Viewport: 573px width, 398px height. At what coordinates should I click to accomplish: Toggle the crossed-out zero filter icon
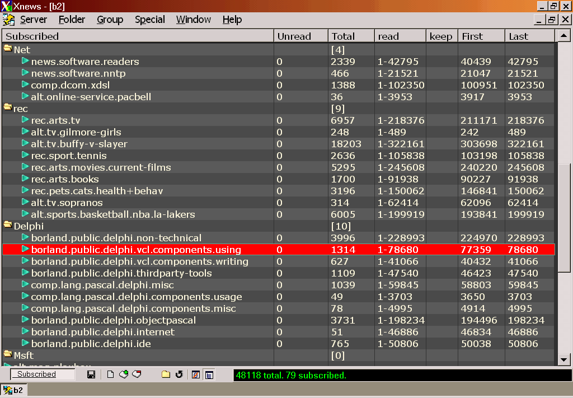coord(195,374)
